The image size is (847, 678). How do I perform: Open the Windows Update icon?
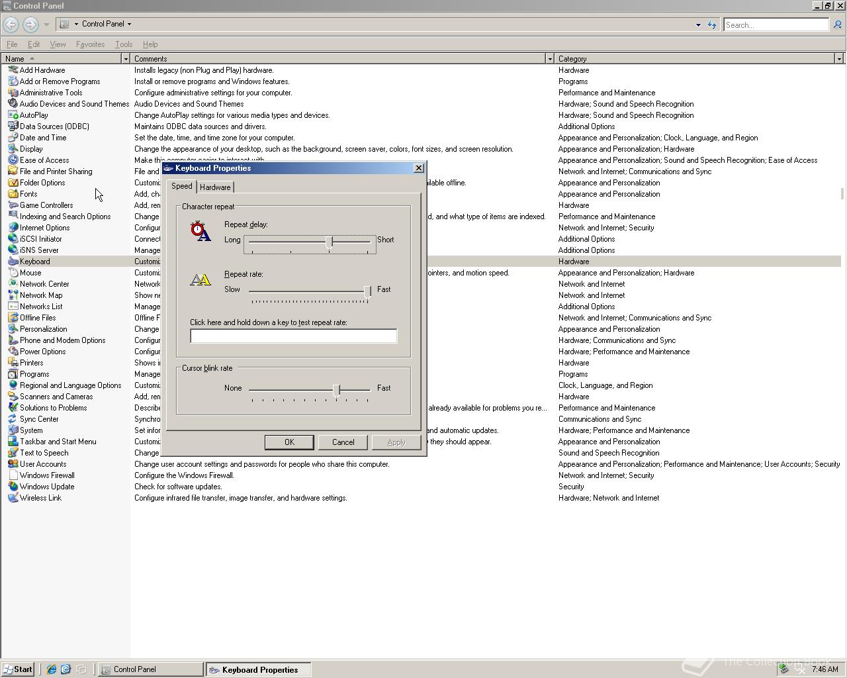[13, 487]
